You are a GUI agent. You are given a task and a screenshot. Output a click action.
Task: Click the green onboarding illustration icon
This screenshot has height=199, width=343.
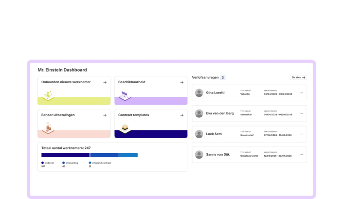pyautogui.click(x=48, y=95)
